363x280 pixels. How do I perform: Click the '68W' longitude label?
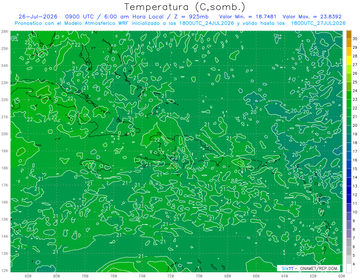228,276
